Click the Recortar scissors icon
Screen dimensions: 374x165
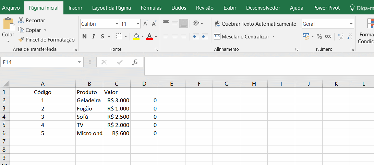click(x=21, y=21)
